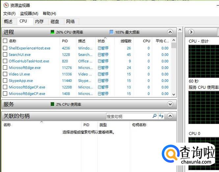Check the MicrosoftEdgeCP.exe PID 1408 checkbox
This screenshot has height=172, width=219.
pos(5,93)
